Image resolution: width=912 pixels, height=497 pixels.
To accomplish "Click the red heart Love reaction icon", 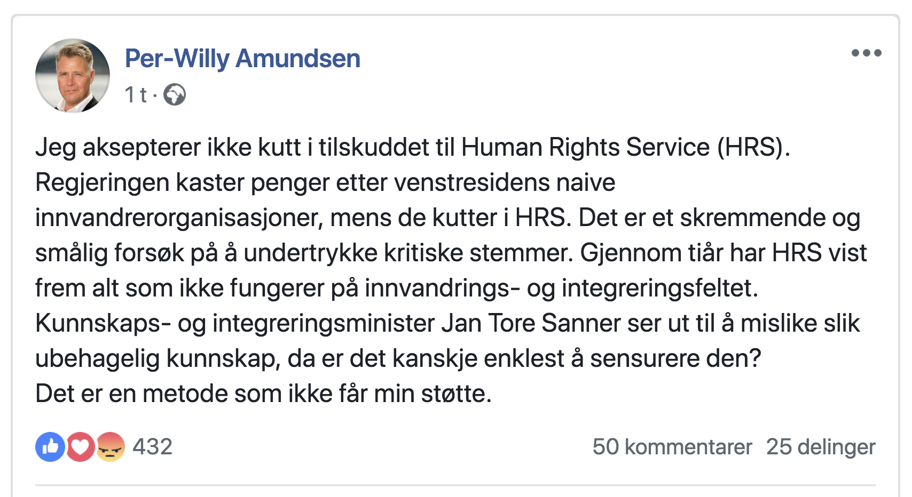I will click(80, 447).
